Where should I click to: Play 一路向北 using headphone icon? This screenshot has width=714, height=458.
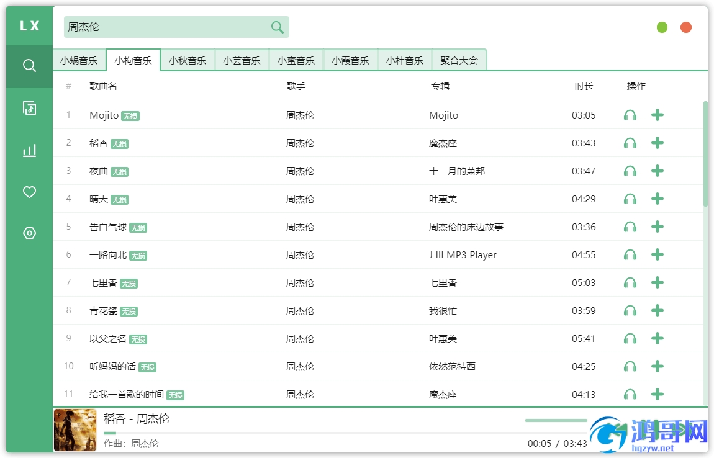click(630, 255)
